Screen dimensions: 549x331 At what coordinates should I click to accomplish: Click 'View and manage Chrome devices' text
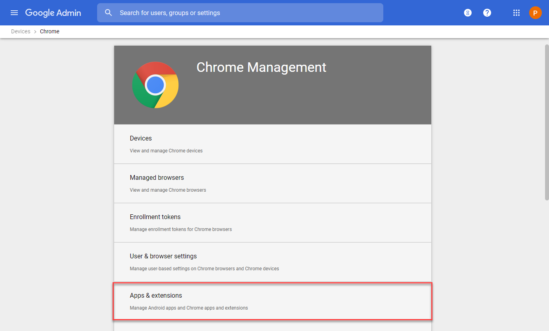(166, 151)
